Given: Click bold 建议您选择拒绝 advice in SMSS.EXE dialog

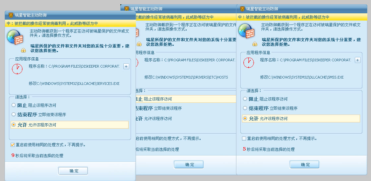Looking at the screenshot, I should (311, 42).
